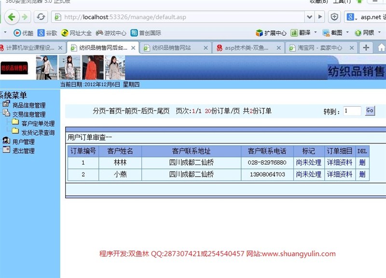Delete order 2 with 删 link
This screenshot has height=278, width=386.
362,174
